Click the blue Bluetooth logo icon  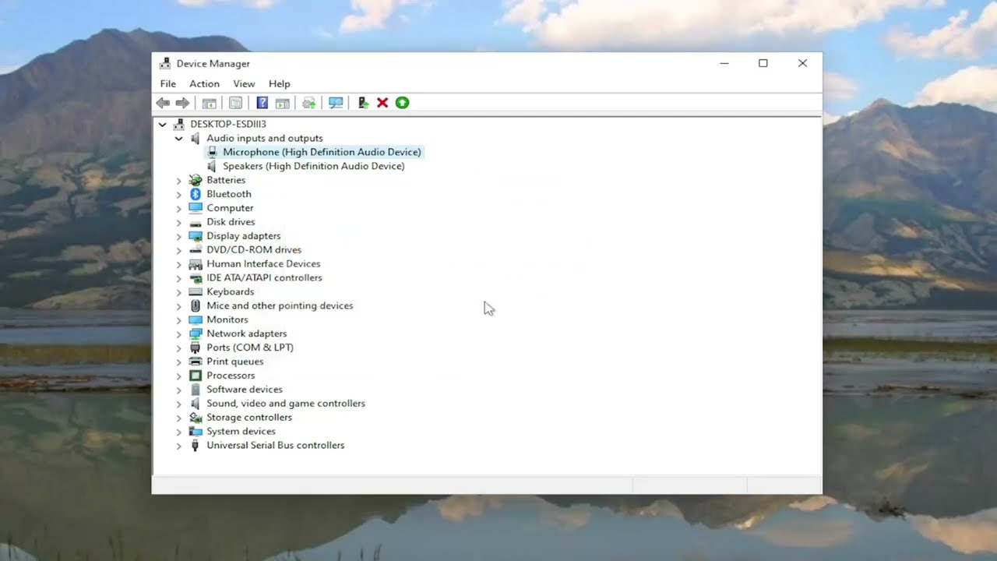(x=196, y=194)
